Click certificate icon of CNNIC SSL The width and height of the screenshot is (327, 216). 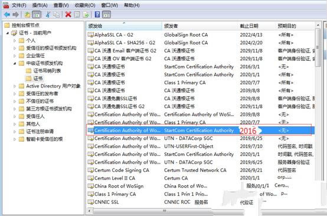[x=91, y=202]
